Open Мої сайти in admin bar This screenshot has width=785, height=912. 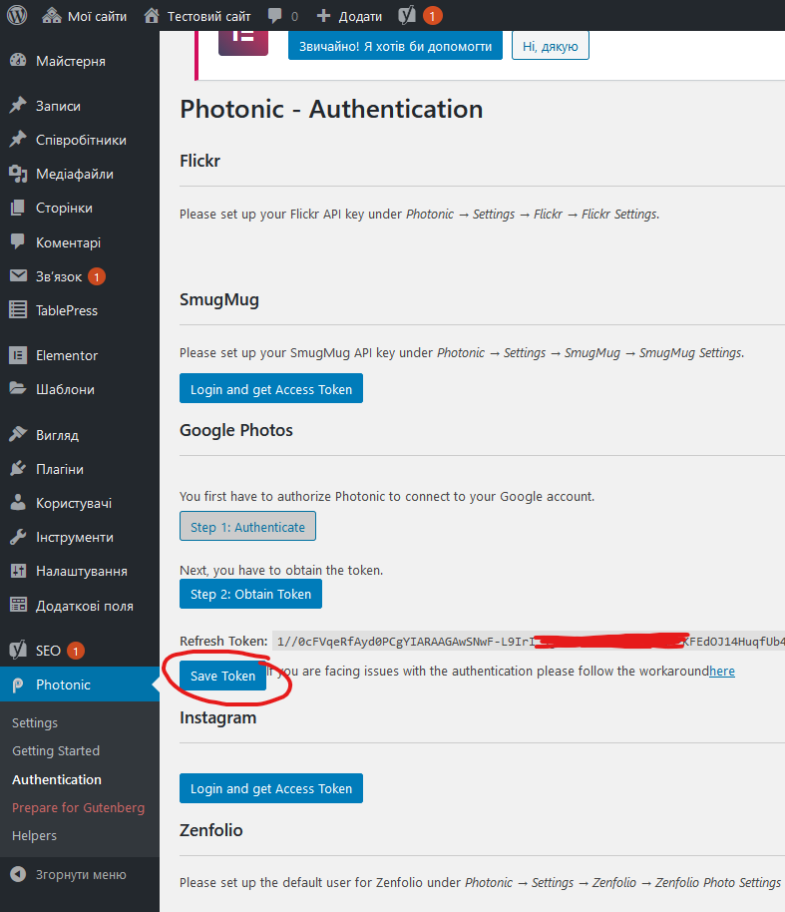tap(85, 16)
